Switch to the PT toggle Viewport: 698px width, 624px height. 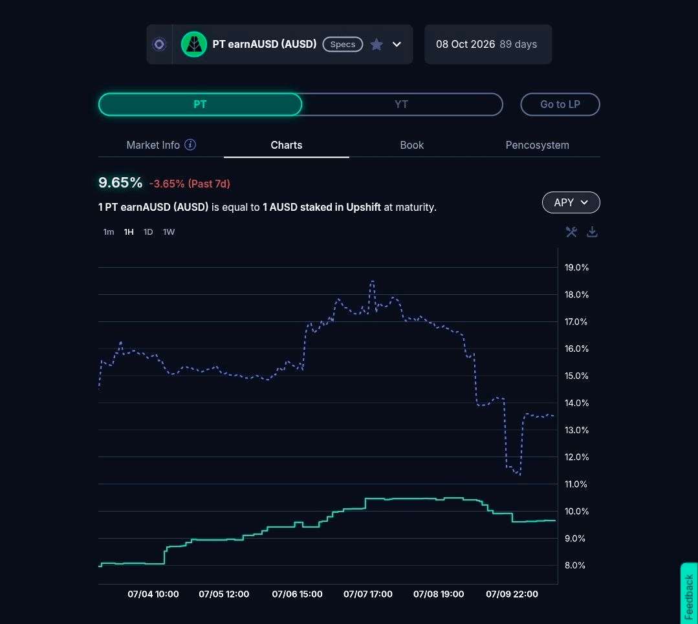click(x=201, y=105)
